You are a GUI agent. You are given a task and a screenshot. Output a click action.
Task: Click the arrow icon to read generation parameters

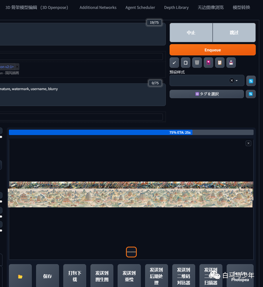tap(174, 63)
